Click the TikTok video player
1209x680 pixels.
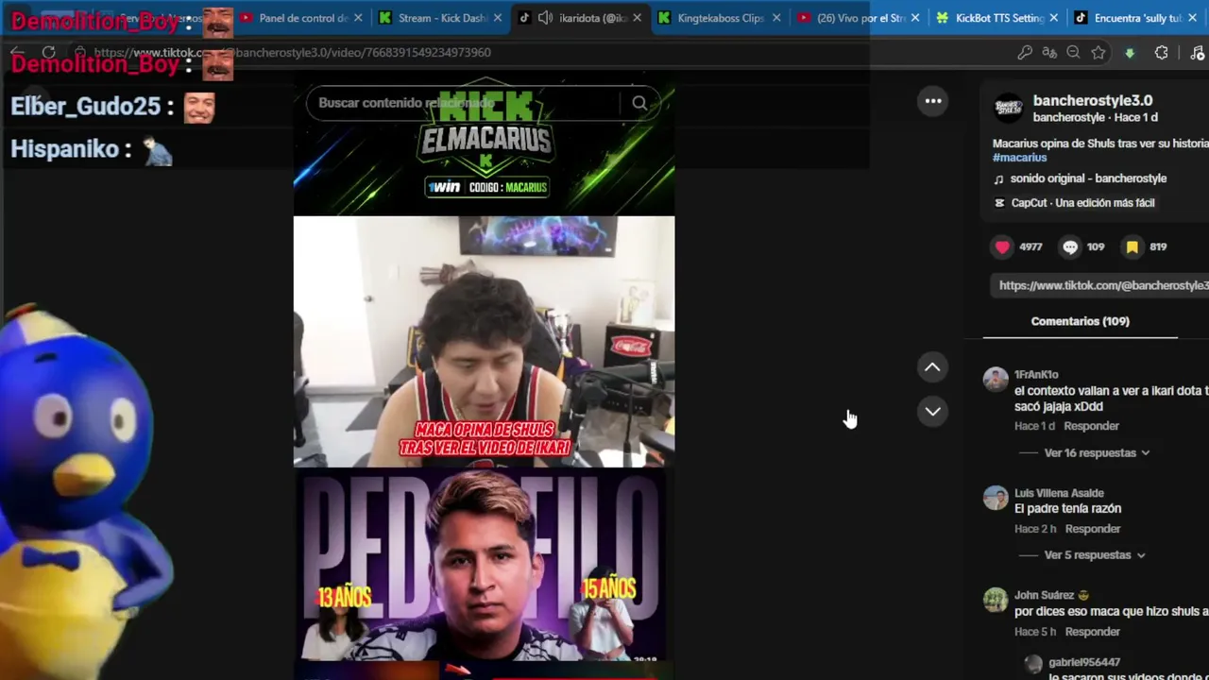(x=484, y=378)
